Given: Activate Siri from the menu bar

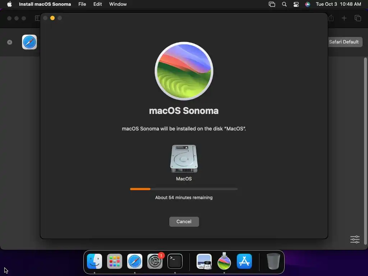Looking at the screenshot, I should [308, 4].
